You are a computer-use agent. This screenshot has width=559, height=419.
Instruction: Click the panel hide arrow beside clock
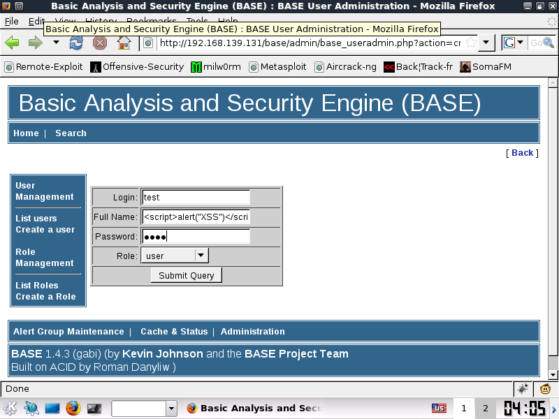(x=554, y=409)
